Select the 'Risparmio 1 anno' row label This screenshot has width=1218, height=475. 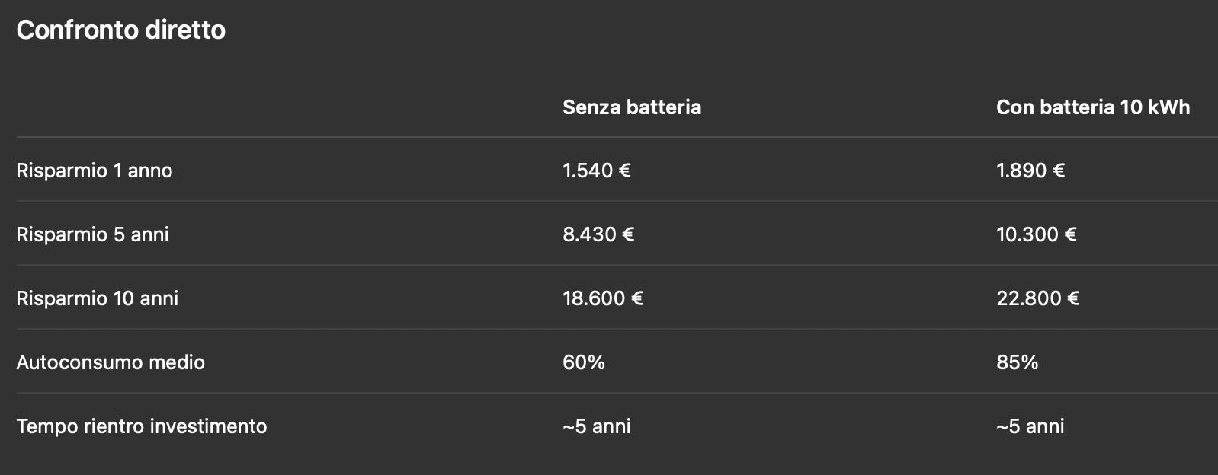click(94, 171)
